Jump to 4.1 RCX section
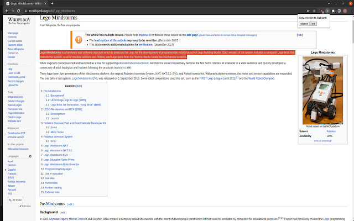The width and height of the screenshot is (354, 221). (51, 141)
